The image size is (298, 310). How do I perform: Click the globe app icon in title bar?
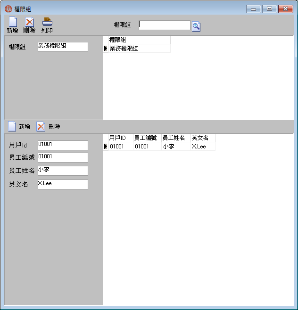(8, 9)
